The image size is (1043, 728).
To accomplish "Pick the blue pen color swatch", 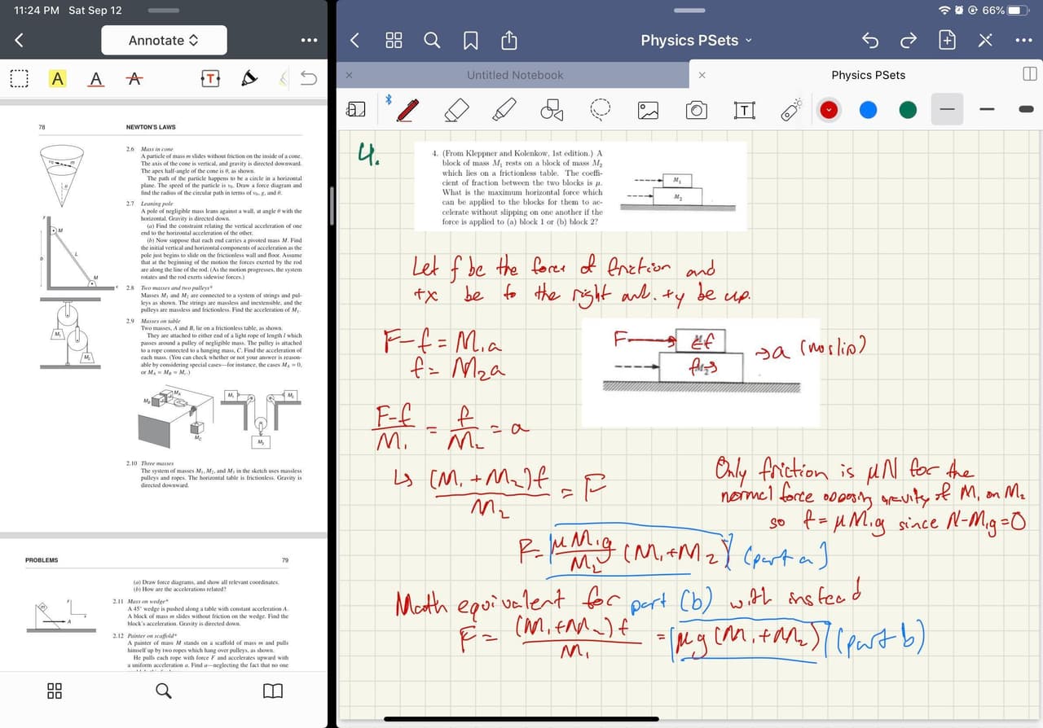I will (x=869, y=109).
